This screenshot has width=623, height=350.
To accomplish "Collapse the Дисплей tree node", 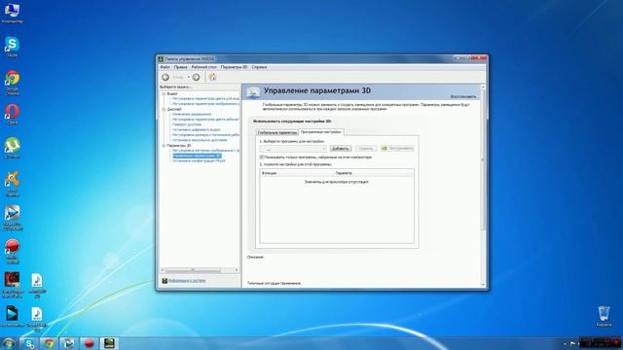I will tap(164, 109).
